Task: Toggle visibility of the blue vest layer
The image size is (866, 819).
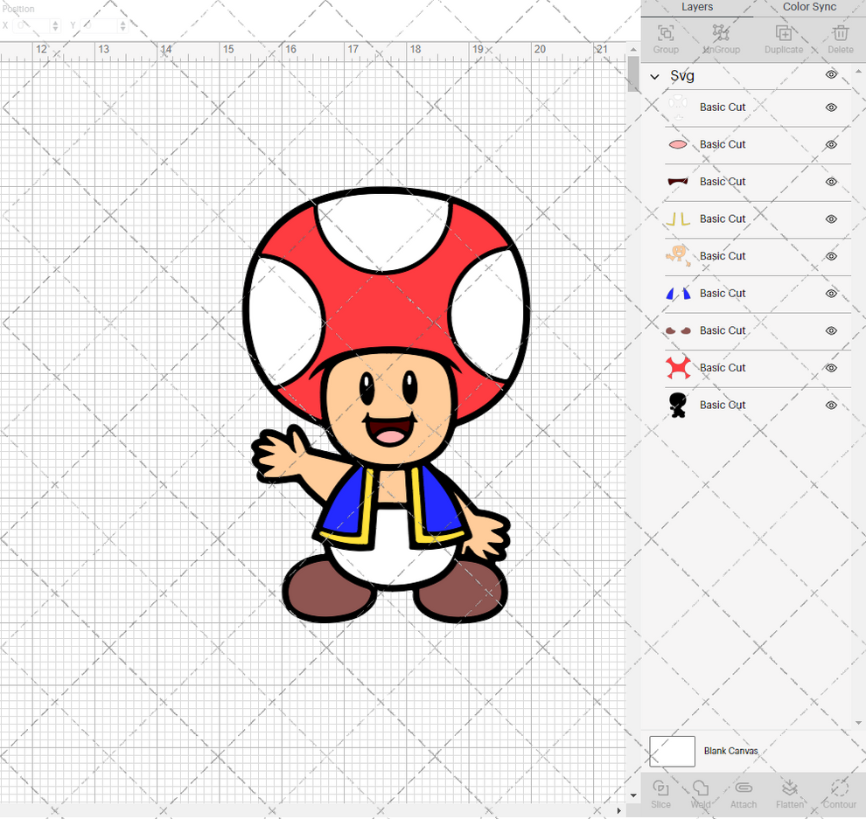Action: click(830, 294)
